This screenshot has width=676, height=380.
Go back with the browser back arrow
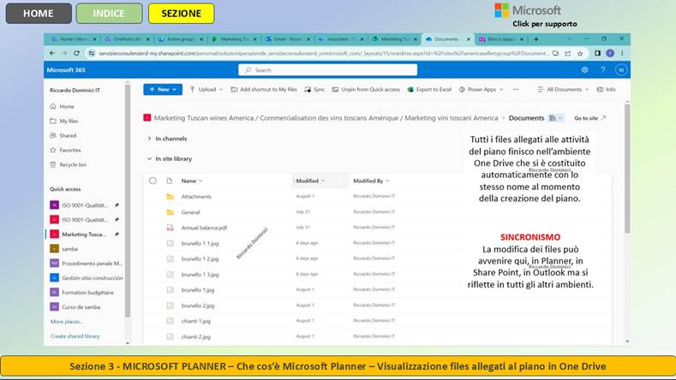[52, 53]
